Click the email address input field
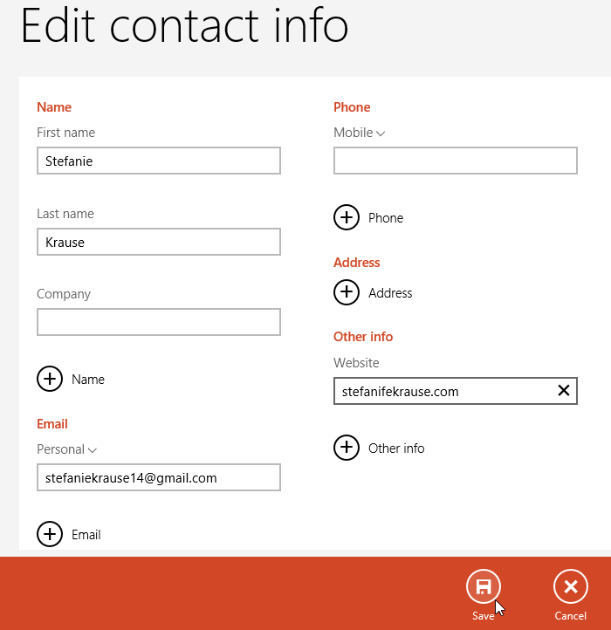611x630 pixels. pyautogui.click(x=158, y=477)
